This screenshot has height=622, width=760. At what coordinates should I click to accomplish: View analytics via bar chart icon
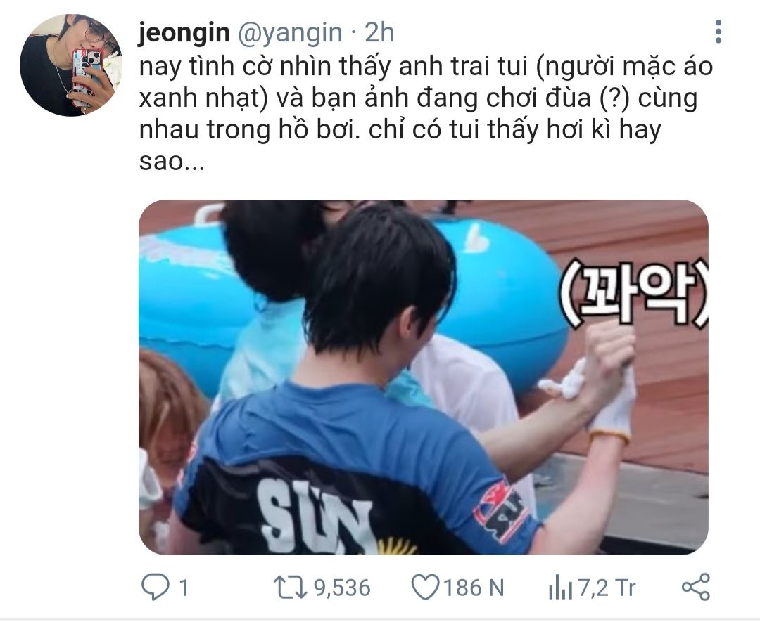coord(560,587)
